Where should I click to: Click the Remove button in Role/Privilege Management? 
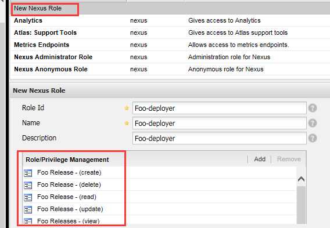(289, 159)
